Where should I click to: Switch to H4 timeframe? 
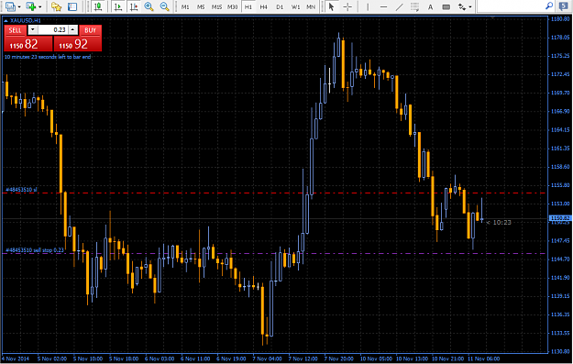264,7
